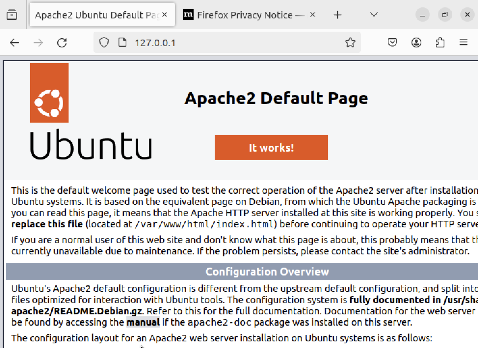Switch to the Apache2 Ubuntu Default Page tab
The width and height of the screenshot is (478, 348).
[x=102, y=15]
